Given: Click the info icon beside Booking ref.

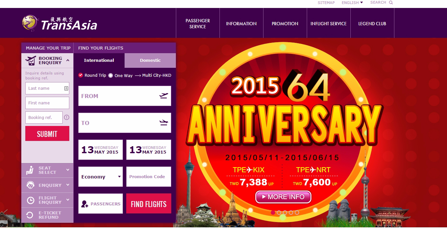Looking at the screenshot, I should (x=67, y=117).
